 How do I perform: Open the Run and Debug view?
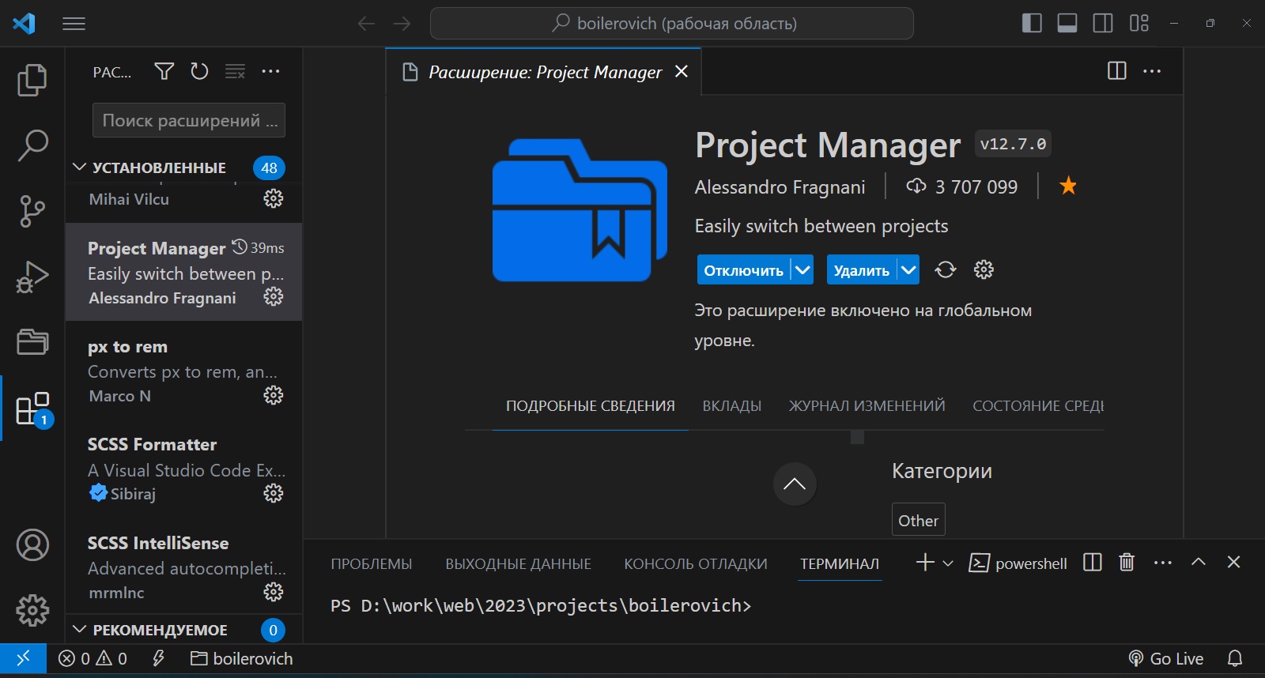[x=32, y=277]
